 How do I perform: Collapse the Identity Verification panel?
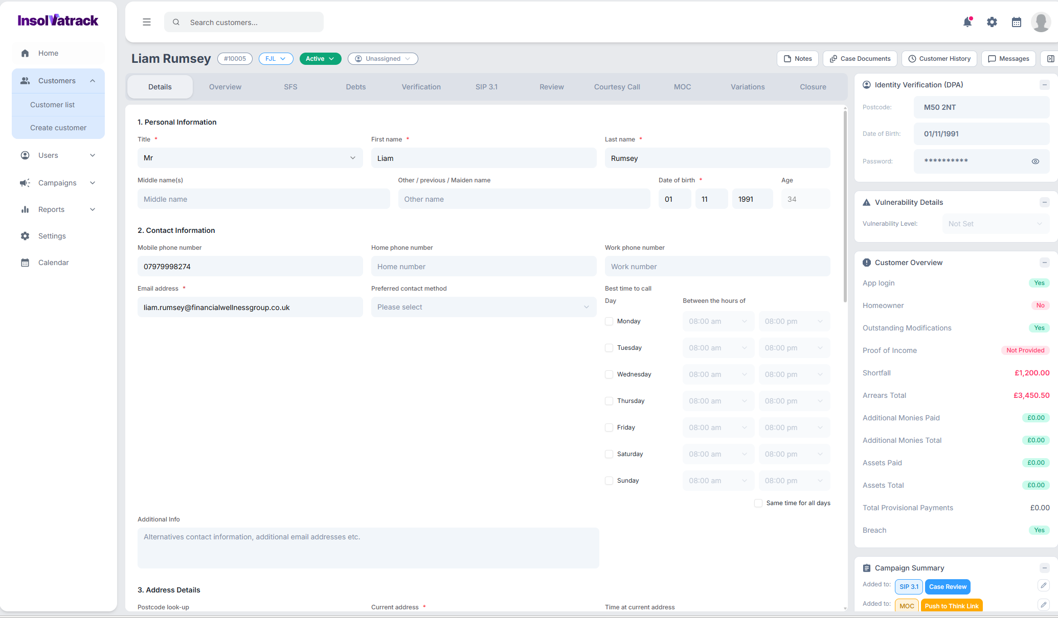click(1045, 85)
